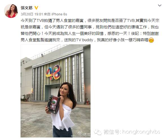Open the 3月20日 19:01 timestamp link
The image size is (165, 140).
click(x=32, y=14)
